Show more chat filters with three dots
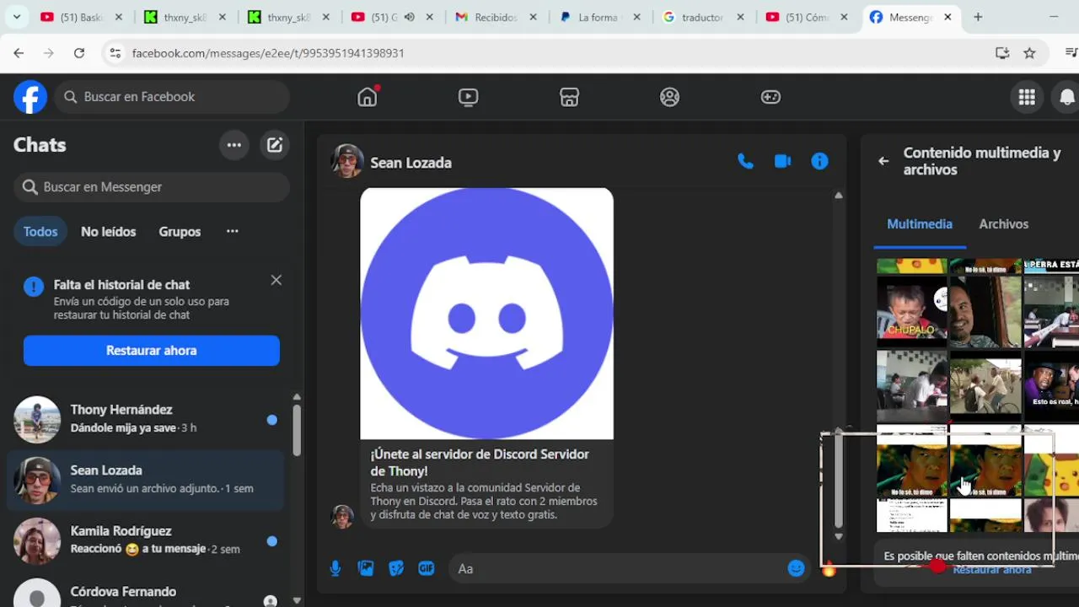The height and width of the screenshot is (607, 1079). click(233, 231)
